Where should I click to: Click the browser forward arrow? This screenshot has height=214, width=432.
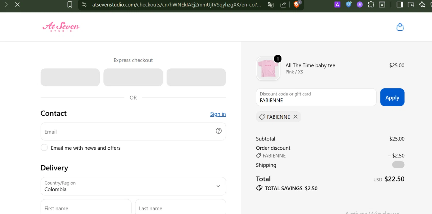(x=6, y=5)
